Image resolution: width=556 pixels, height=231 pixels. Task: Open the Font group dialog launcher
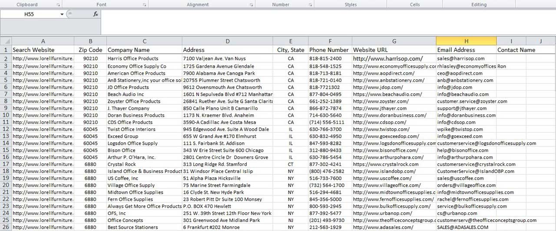pos(145,5)
